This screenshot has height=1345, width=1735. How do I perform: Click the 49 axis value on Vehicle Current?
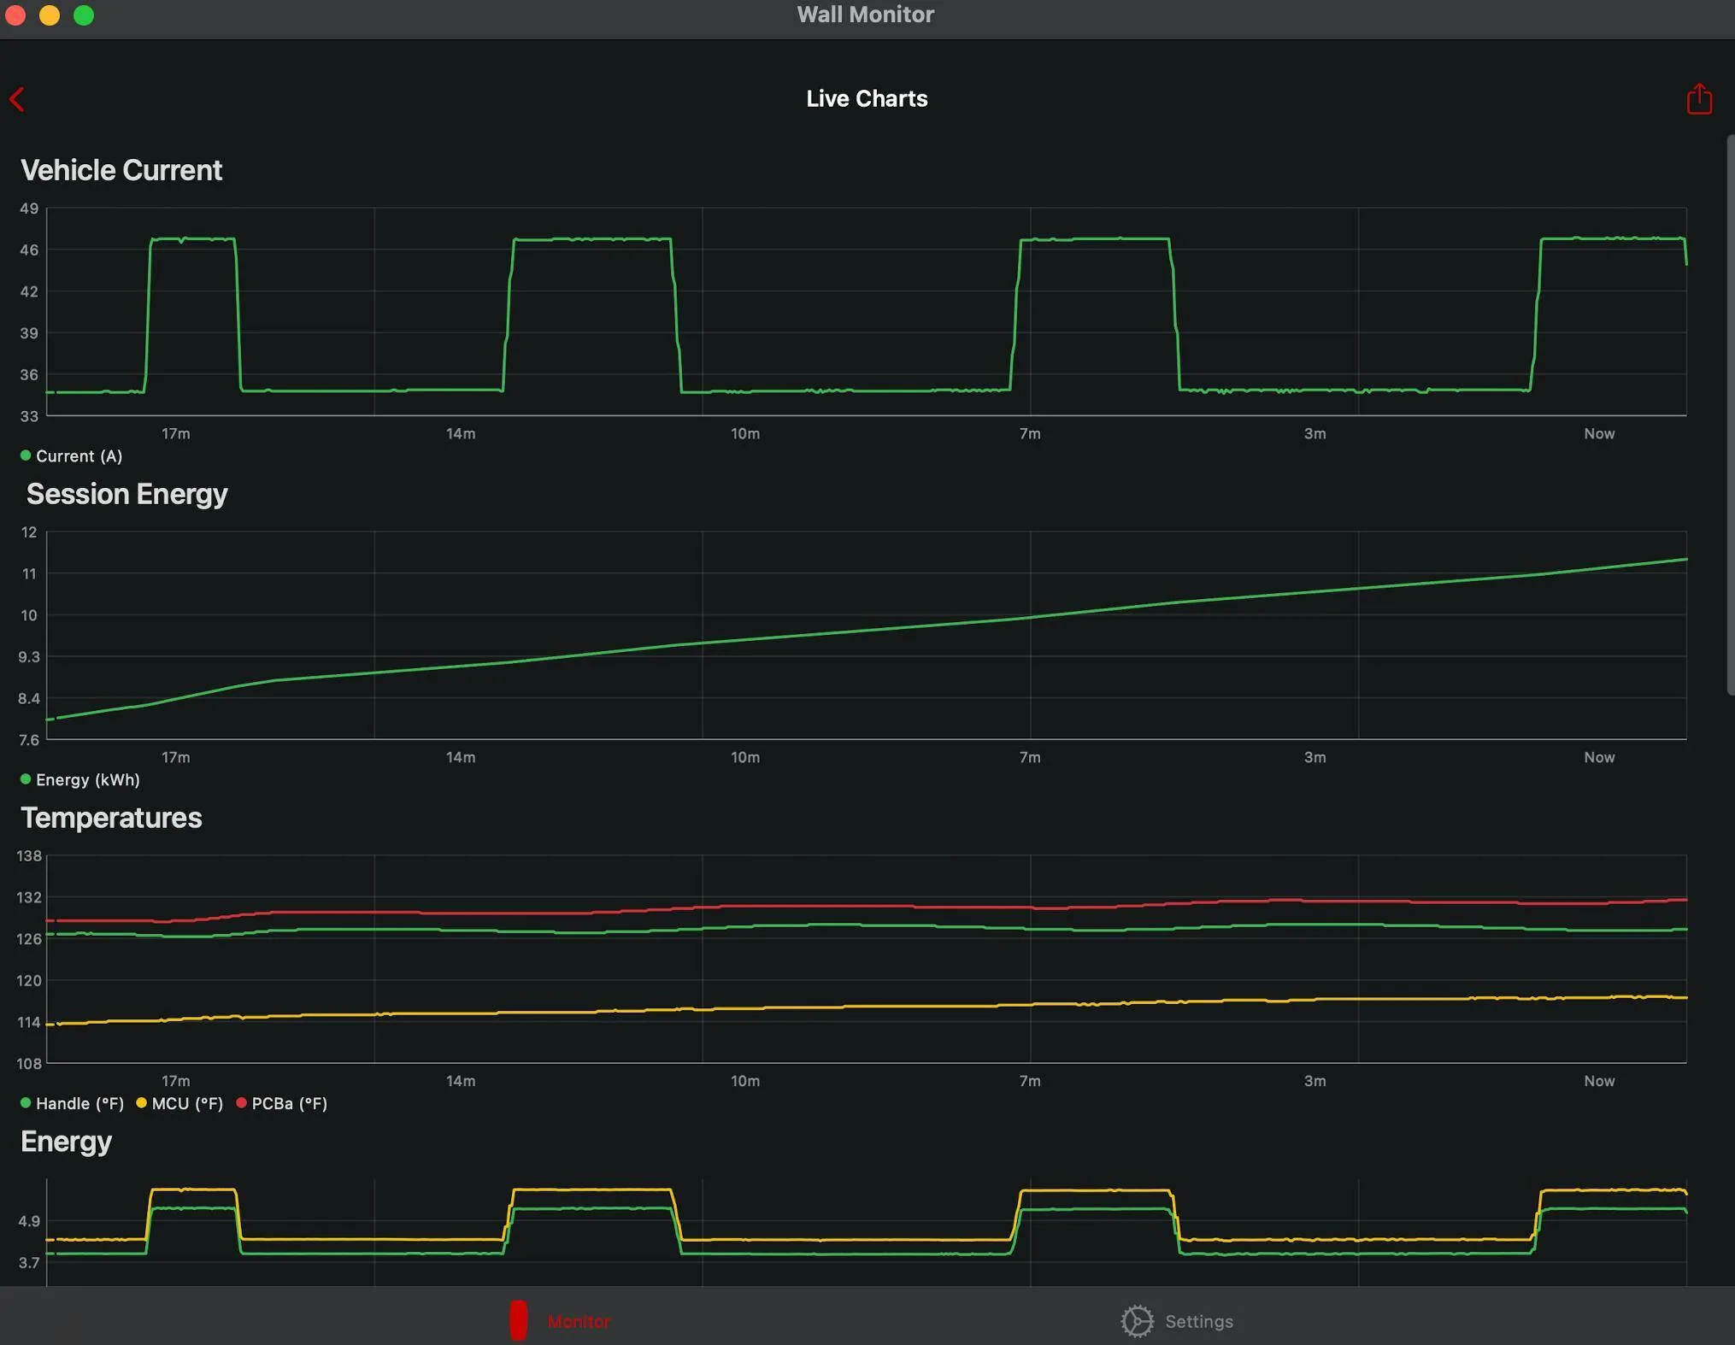click(x=29, y=209)
